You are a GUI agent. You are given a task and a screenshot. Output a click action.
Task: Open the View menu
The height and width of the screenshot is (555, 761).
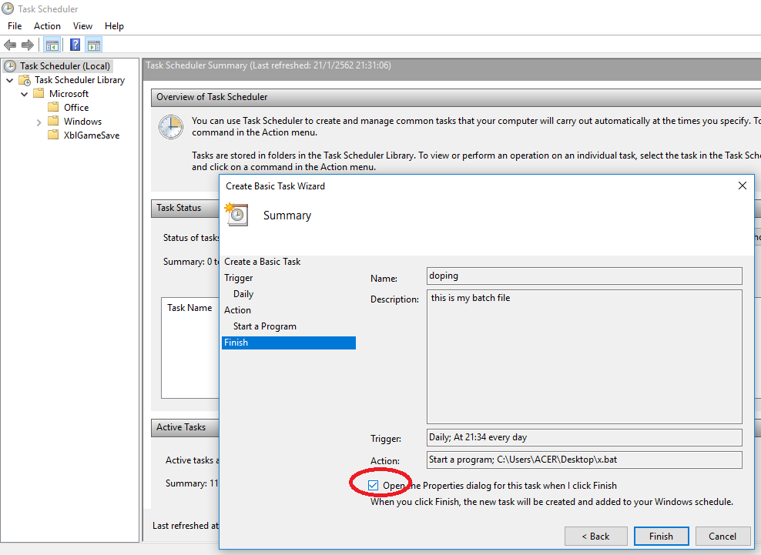(82, 26)
